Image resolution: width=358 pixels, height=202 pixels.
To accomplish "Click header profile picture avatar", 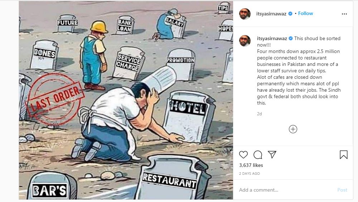I will click(245, 14).
